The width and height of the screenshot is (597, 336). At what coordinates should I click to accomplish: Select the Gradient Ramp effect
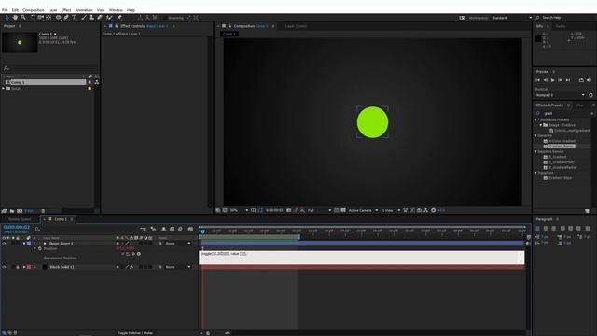[562, 147]
